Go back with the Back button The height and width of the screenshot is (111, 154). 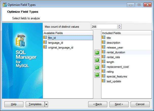(98, 104)
